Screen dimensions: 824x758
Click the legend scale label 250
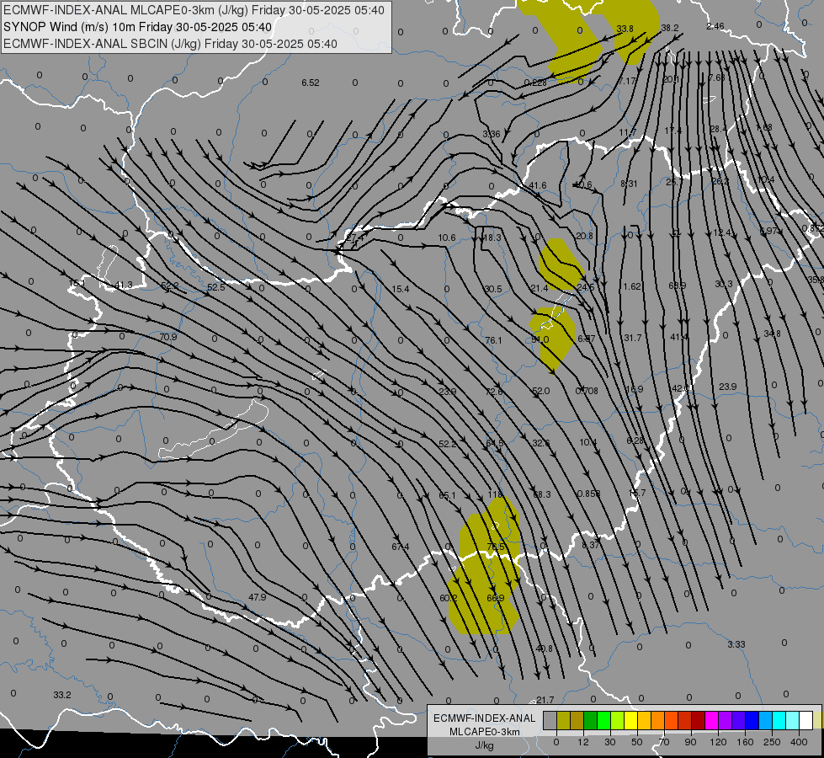pos(772,742)
